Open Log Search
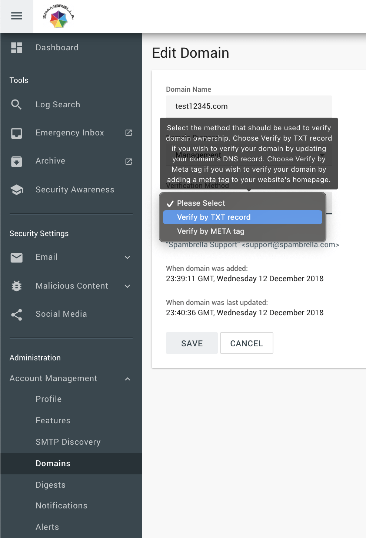The width and height of the screenshot is (366, 538). point(58,104)
